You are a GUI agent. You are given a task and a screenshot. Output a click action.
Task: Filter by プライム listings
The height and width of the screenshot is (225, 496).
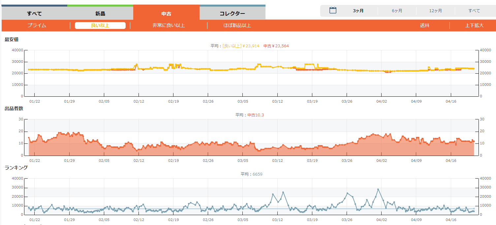[x=37, y=25]
